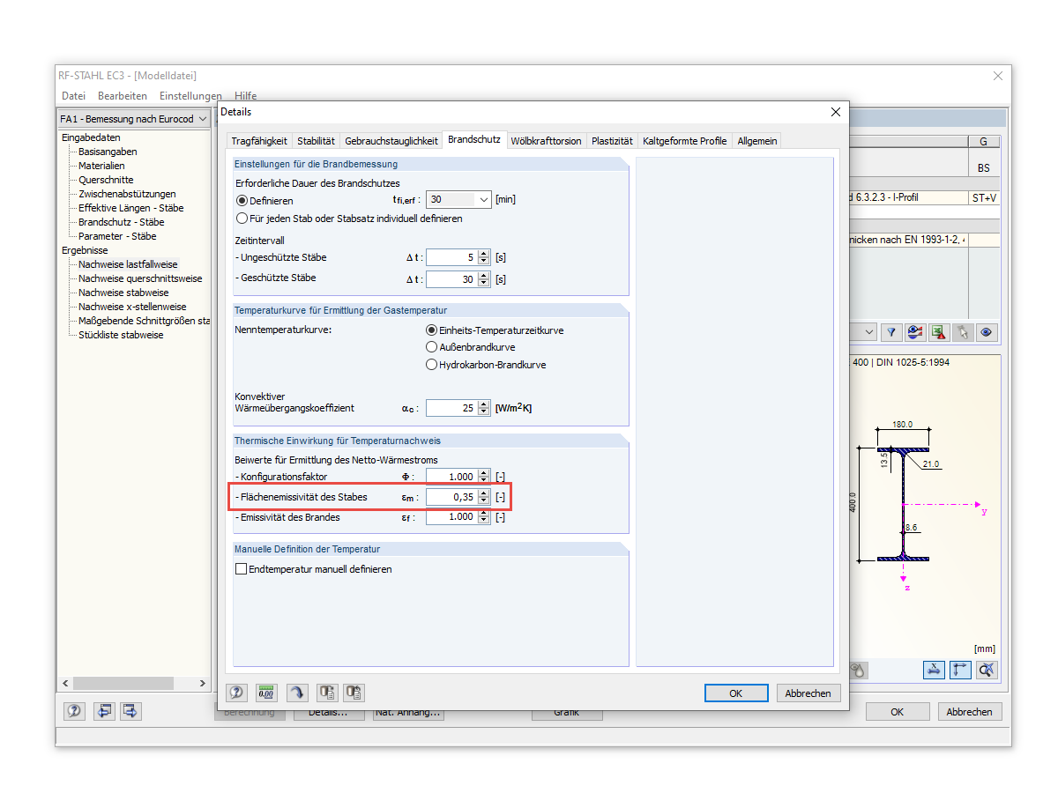Open the FA1 Bemessung nach Eurocode dropdown

[x=203, y=119]
